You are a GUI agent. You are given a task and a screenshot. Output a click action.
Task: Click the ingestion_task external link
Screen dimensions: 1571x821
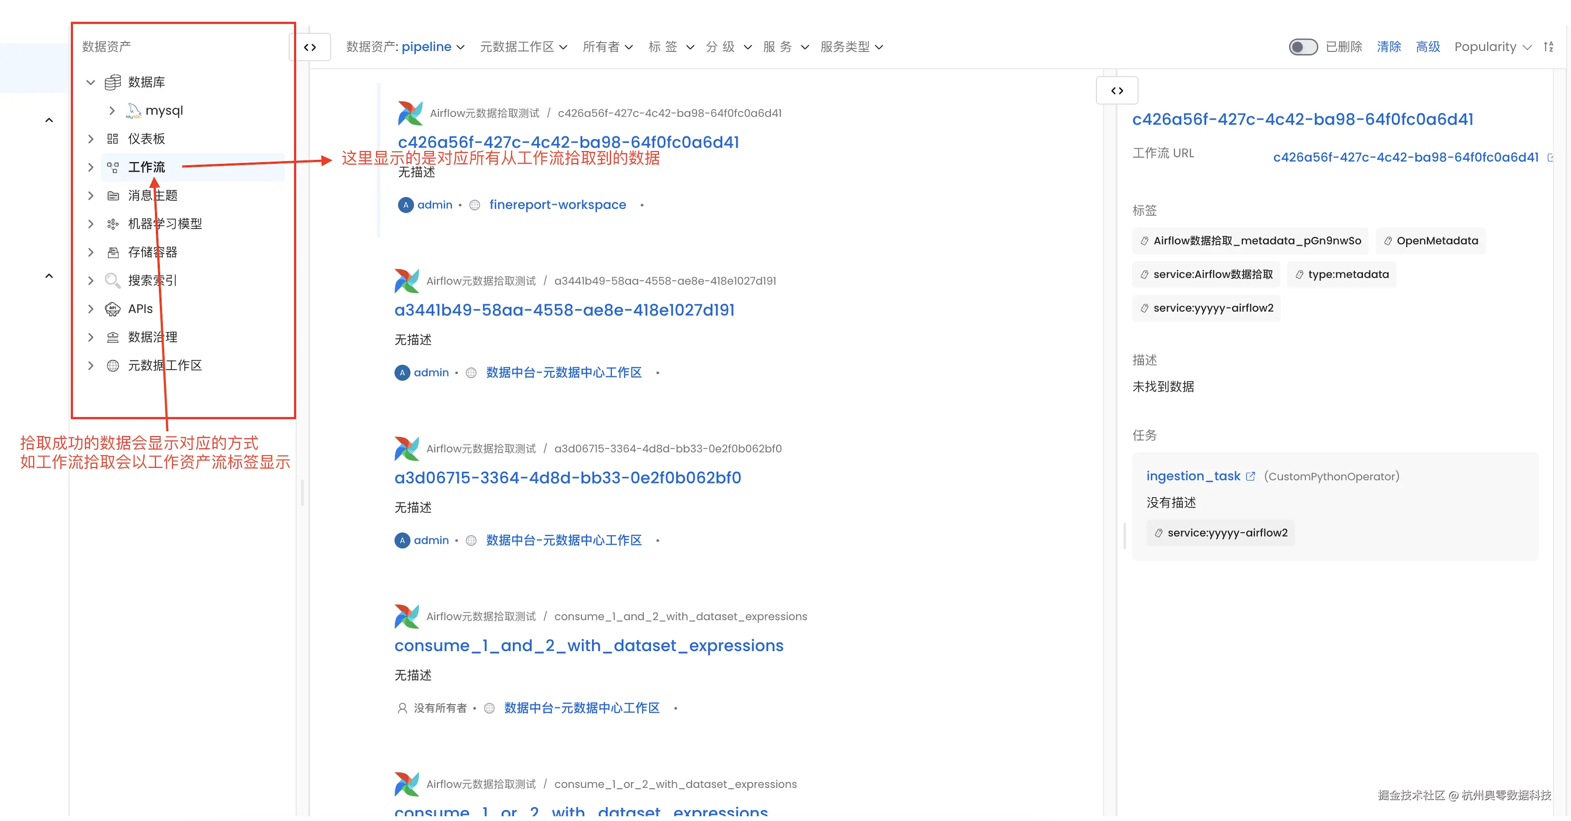point(1251,476)
